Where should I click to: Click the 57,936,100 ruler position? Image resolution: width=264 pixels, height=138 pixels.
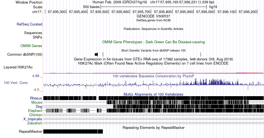pyautogui.click(x=226, y=12)
